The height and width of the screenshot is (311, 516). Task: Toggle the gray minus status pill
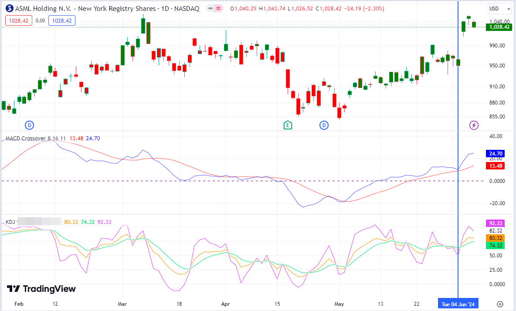(x=210, y=9)
